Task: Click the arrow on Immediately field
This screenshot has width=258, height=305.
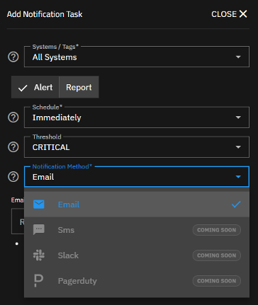Action: click(x=238, y=117)
